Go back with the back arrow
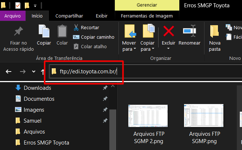 click(8, 72)
